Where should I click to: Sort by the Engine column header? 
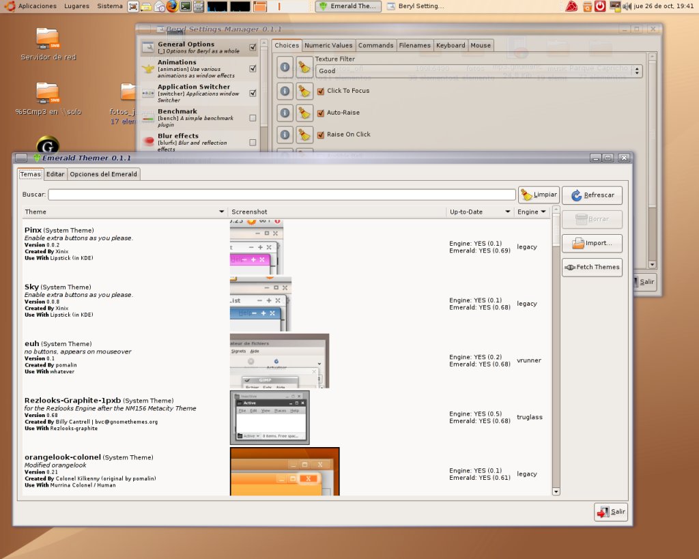[x=532, y=212]
